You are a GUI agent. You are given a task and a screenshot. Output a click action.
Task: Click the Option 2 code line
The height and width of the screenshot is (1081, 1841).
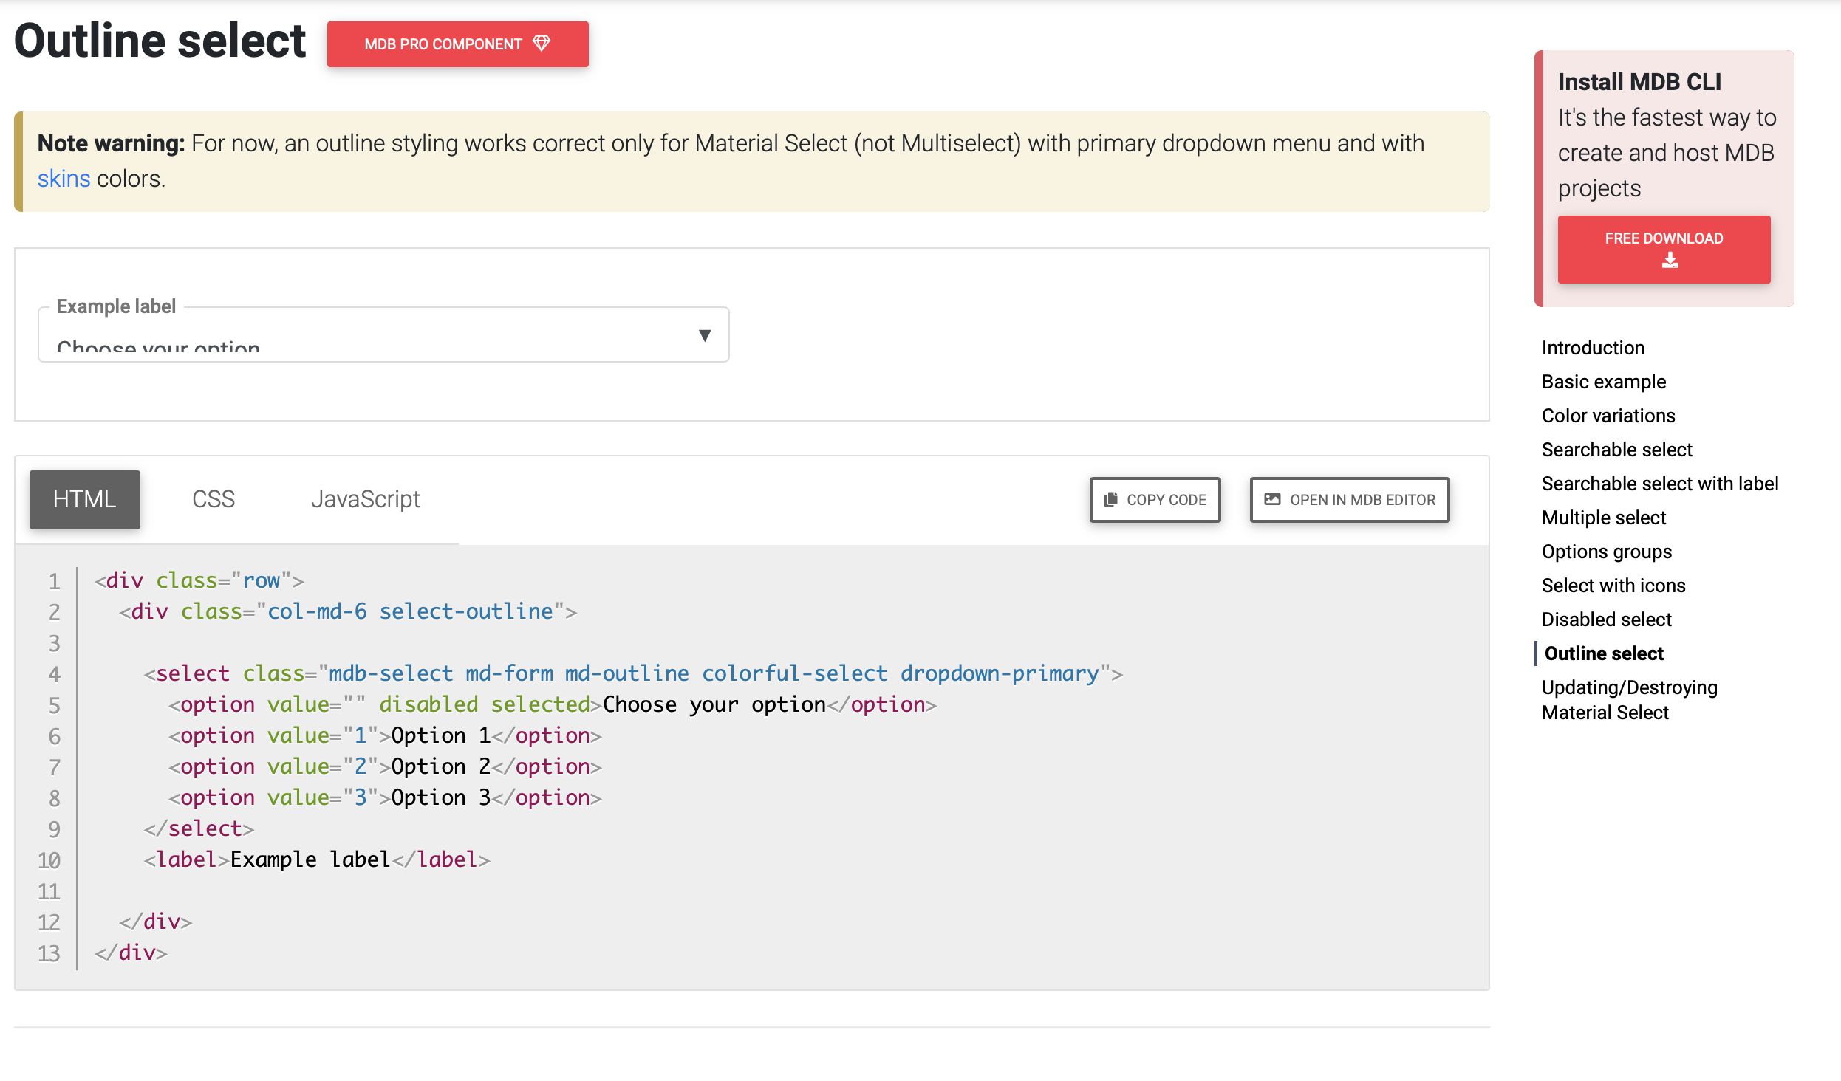(385, 766)
